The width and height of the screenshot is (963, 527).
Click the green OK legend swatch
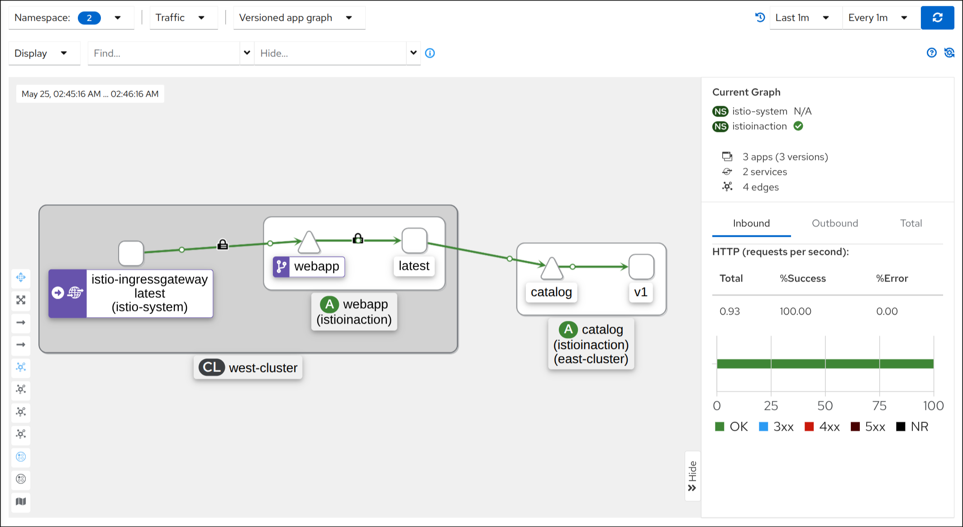(x=720, y=427)
